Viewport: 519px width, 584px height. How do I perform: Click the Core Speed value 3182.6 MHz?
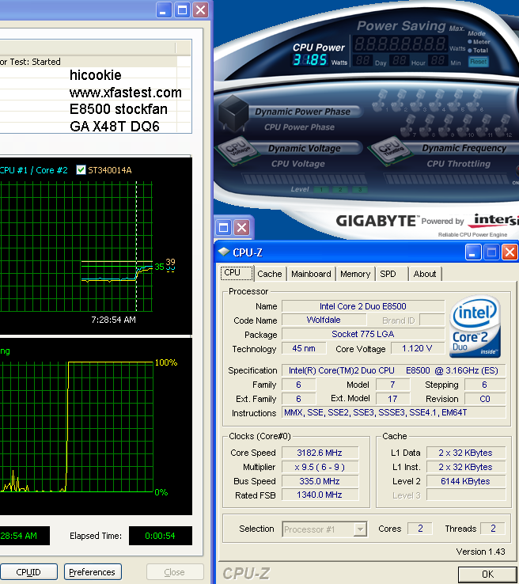(320, 453)
